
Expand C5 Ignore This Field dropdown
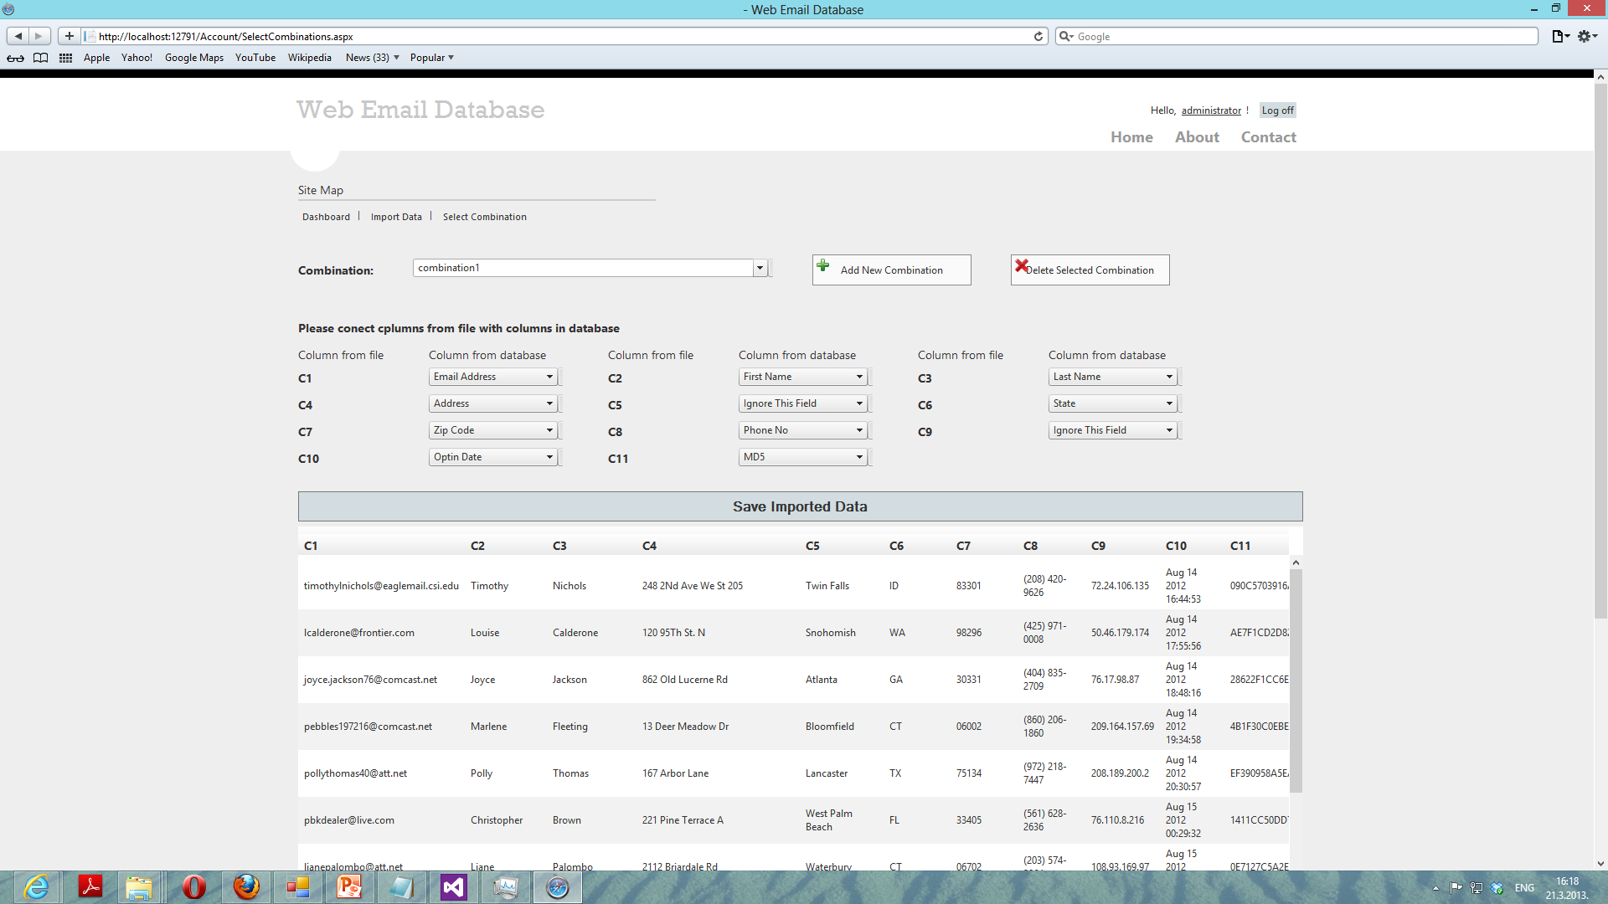click(803, 403)
